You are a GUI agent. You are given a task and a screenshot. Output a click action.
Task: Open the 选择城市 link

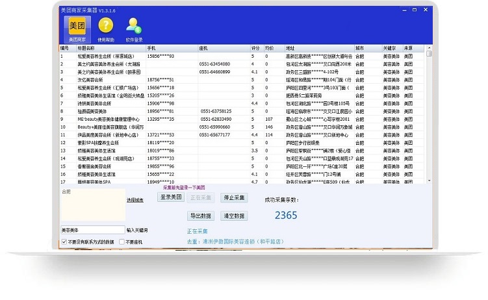tap(135, 200)
